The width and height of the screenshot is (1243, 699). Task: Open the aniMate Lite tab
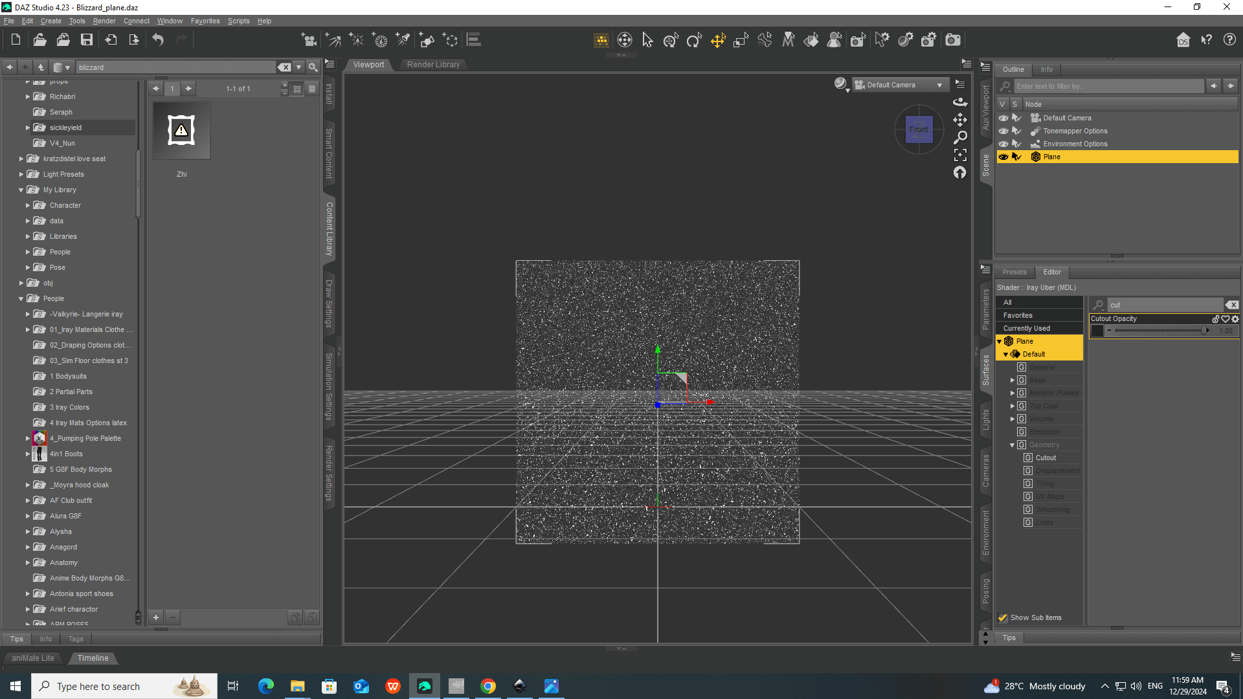(33, 658)
